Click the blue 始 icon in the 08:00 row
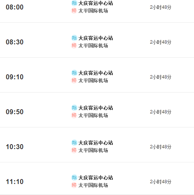194x195 pixels. tap(74, 3)
